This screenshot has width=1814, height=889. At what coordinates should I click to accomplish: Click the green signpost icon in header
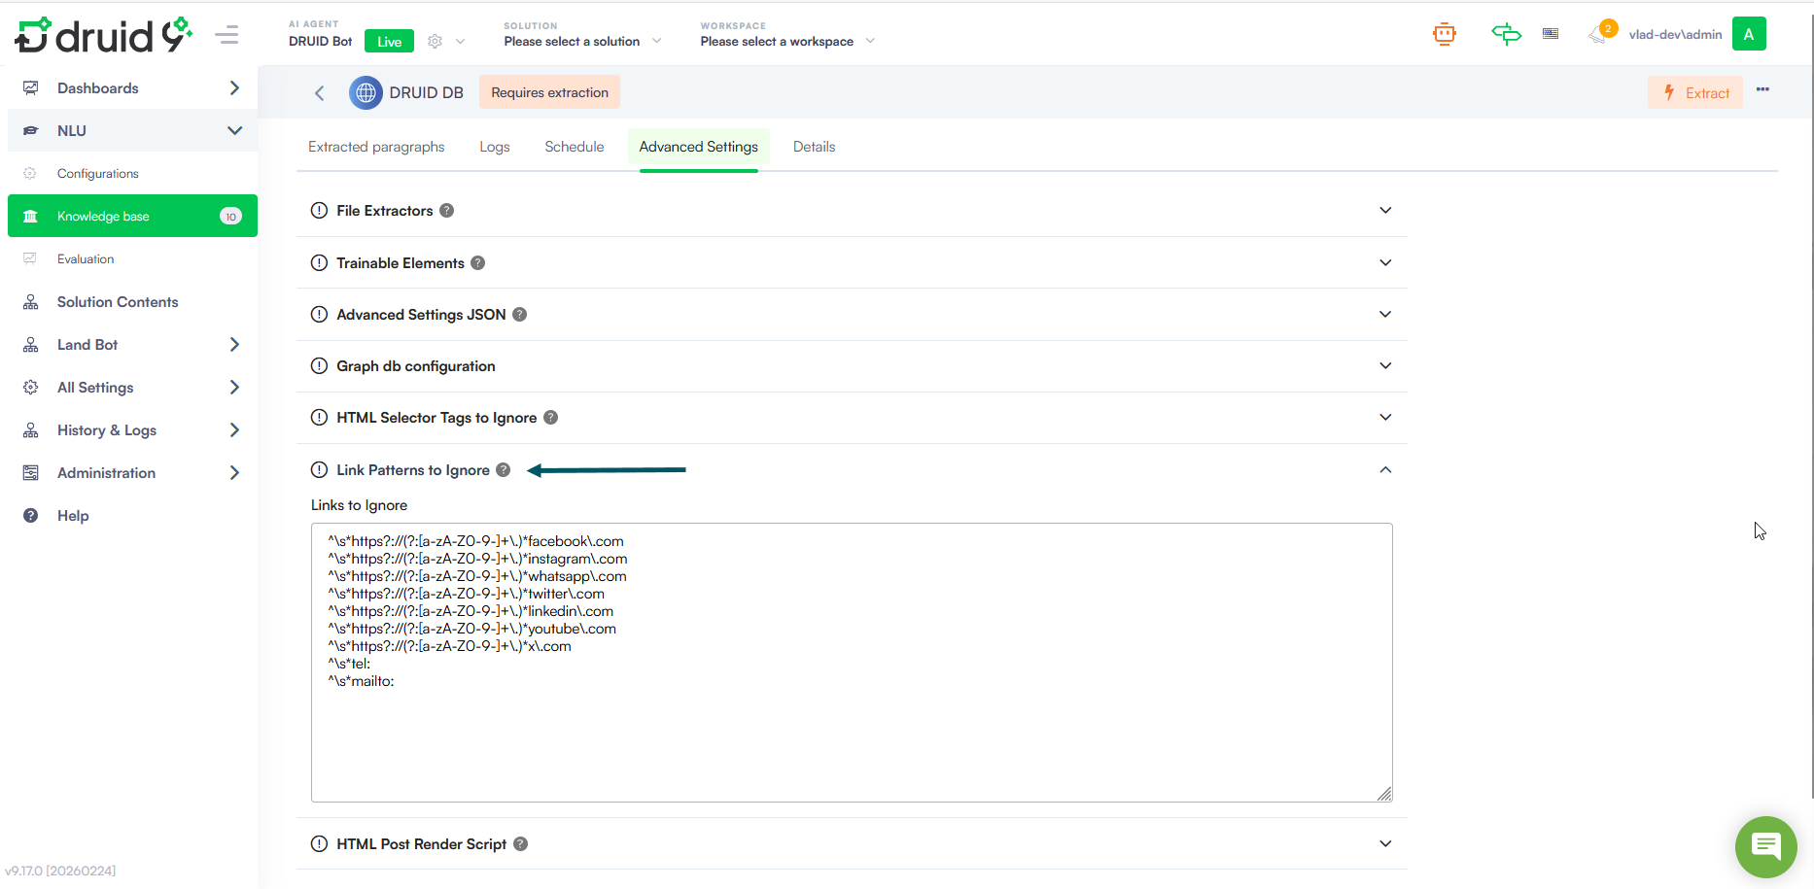click(1506, 35)
